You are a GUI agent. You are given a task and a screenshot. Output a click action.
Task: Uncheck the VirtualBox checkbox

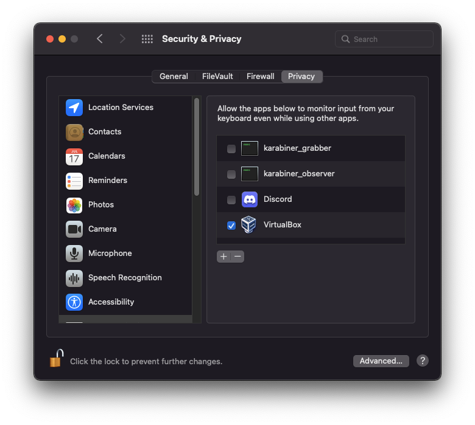(x=231, y=226)
